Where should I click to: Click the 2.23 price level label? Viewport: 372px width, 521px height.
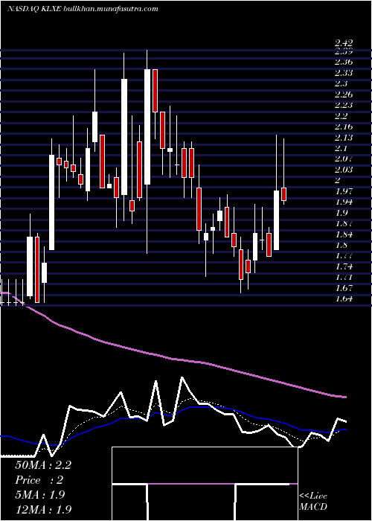pyautogui.click(x=344, y=105)
